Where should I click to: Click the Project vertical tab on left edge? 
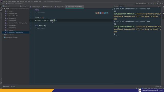1,8
